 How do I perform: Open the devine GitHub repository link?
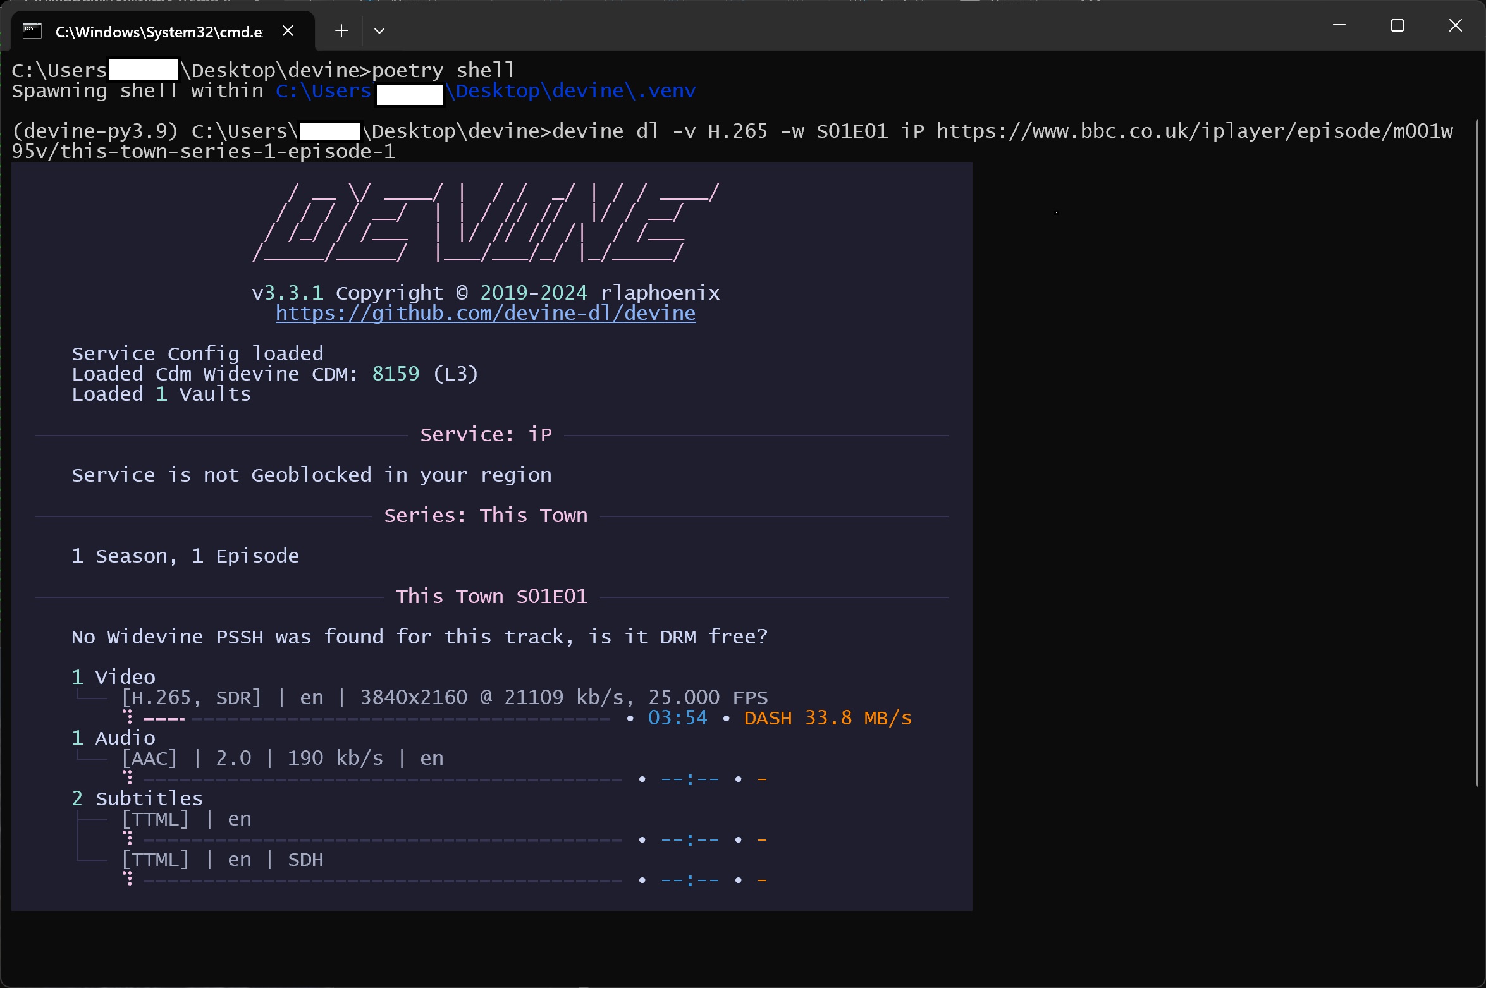point(485,314)
